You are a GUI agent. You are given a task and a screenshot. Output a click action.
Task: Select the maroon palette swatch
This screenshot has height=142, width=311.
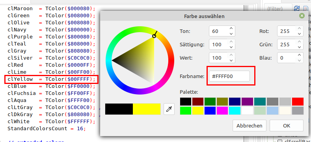pos(198,102)
